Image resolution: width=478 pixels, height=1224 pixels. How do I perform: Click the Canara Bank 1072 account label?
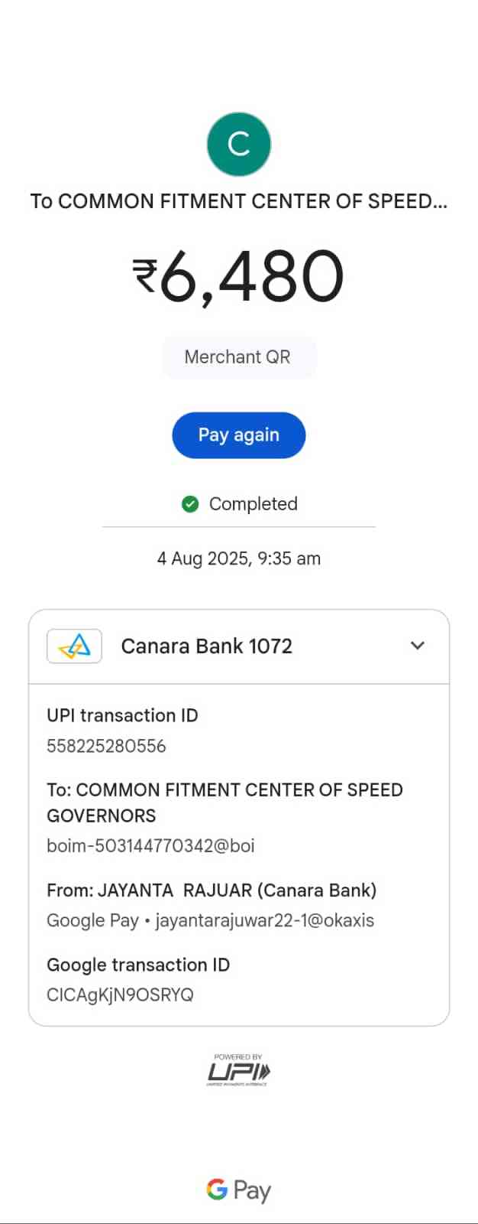coord(206,646)
